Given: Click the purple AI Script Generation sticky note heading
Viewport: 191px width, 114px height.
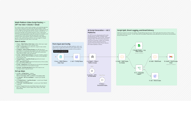Looking at the screenshot, I should click(x=99, y=31).
